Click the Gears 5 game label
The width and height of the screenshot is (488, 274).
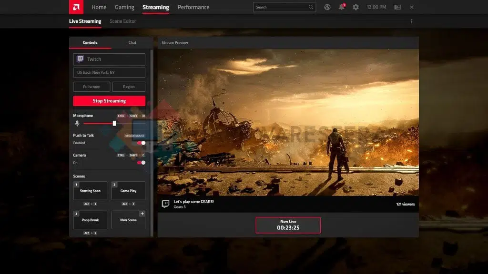coord(180,207)
